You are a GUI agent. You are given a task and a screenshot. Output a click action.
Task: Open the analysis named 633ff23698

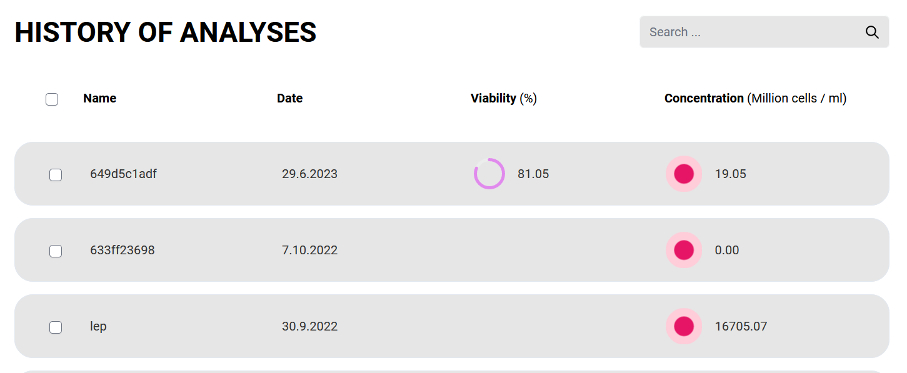tap(123, 250)
